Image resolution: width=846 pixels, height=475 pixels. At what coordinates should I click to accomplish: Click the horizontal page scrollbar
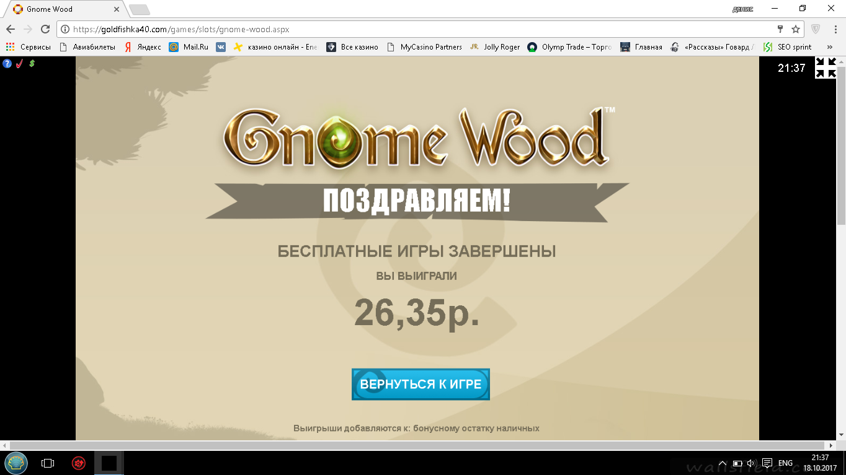[418, 445]
